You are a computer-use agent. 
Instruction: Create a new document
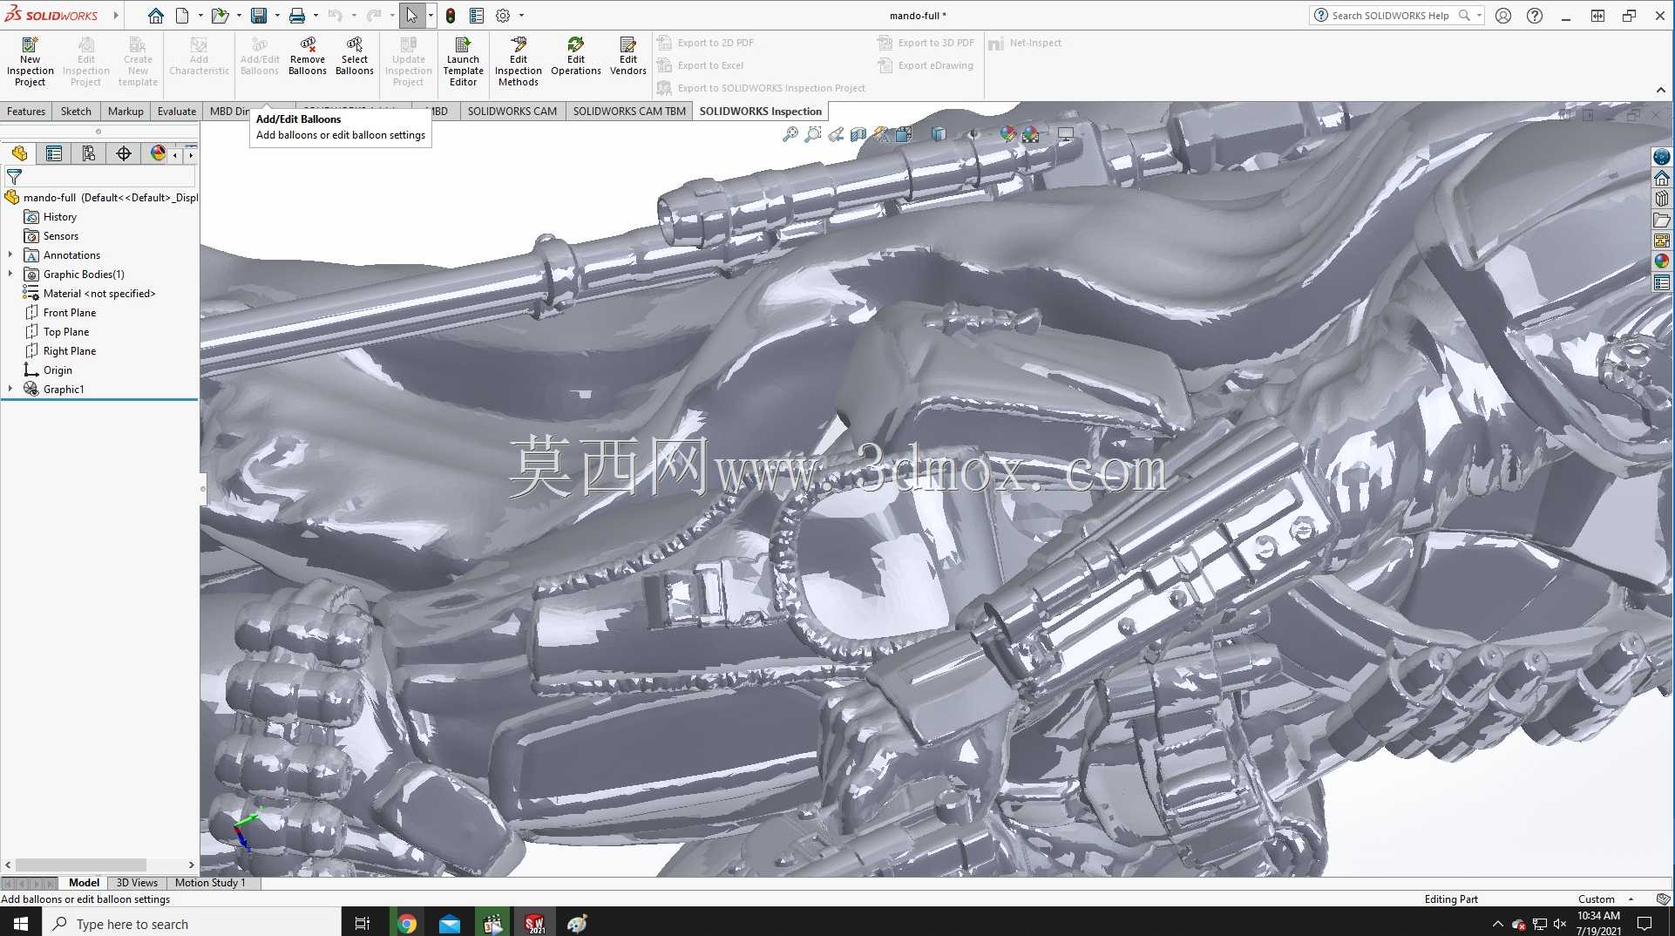click(x=182, y=16)
